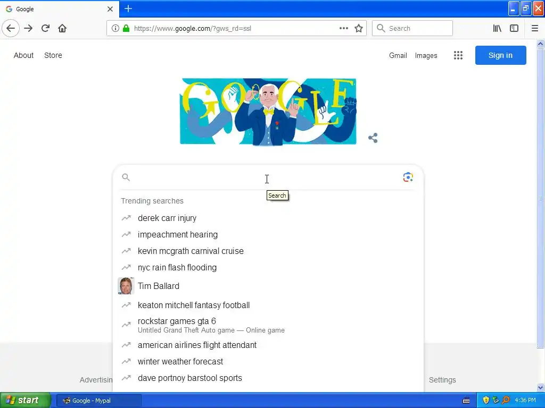Focus the browser toolbar Search box
Screen dimensions: 545x408
[x=412, y=29]
